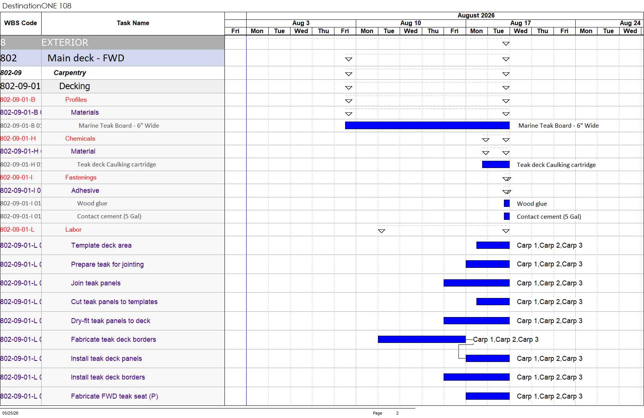Click the EXTERIOR summary end triangle
The width and height of the screenshot is (644, 418).
tap(506, 44)
